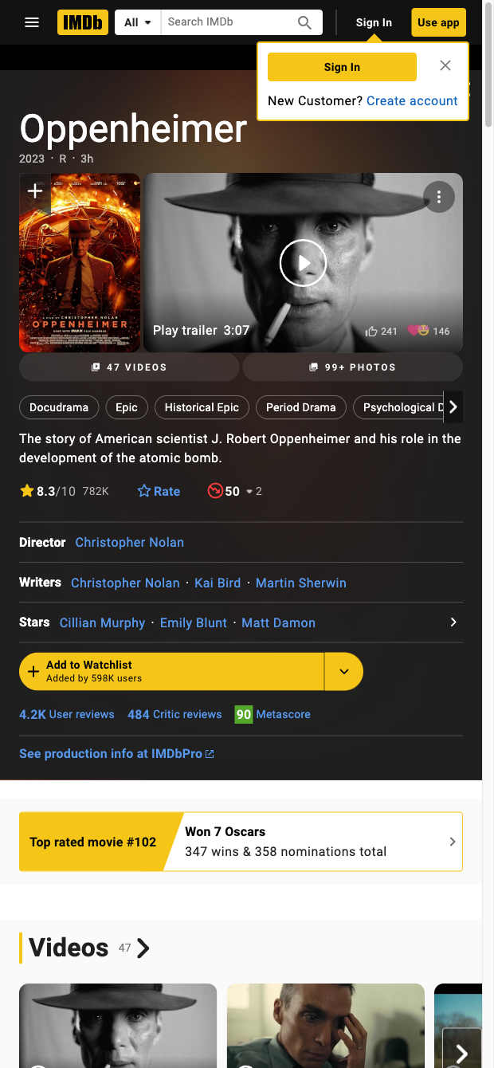Close the sign-in popup
The height and width of the screenshot is (1068, 494).
[x=445, y=65]
